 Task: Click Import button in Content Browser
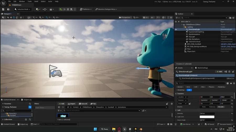click(72, 104)
